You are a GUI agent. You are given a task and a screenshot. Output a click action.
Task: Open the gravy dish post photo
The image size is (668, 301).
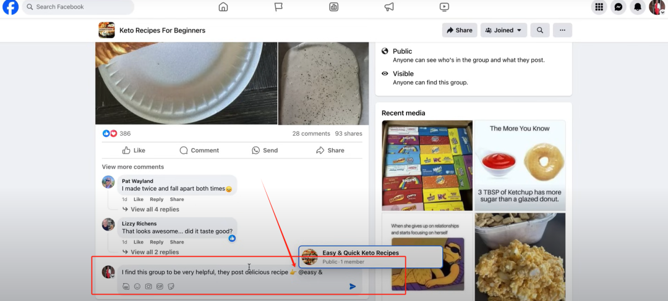[x=323, y=83]
